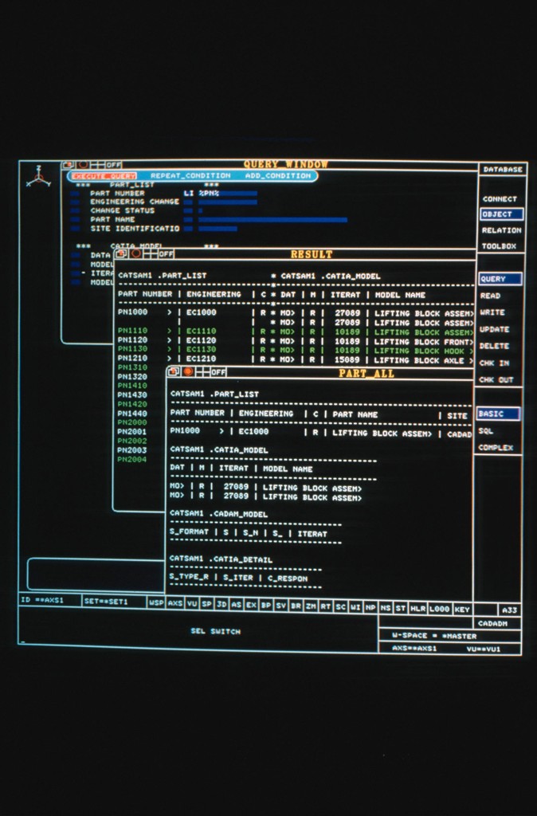The width and height of the screenshot is (537, 816).
Task: Click the overlapping windows icon in RESULT title bar
Action: (x=122, y=253)
